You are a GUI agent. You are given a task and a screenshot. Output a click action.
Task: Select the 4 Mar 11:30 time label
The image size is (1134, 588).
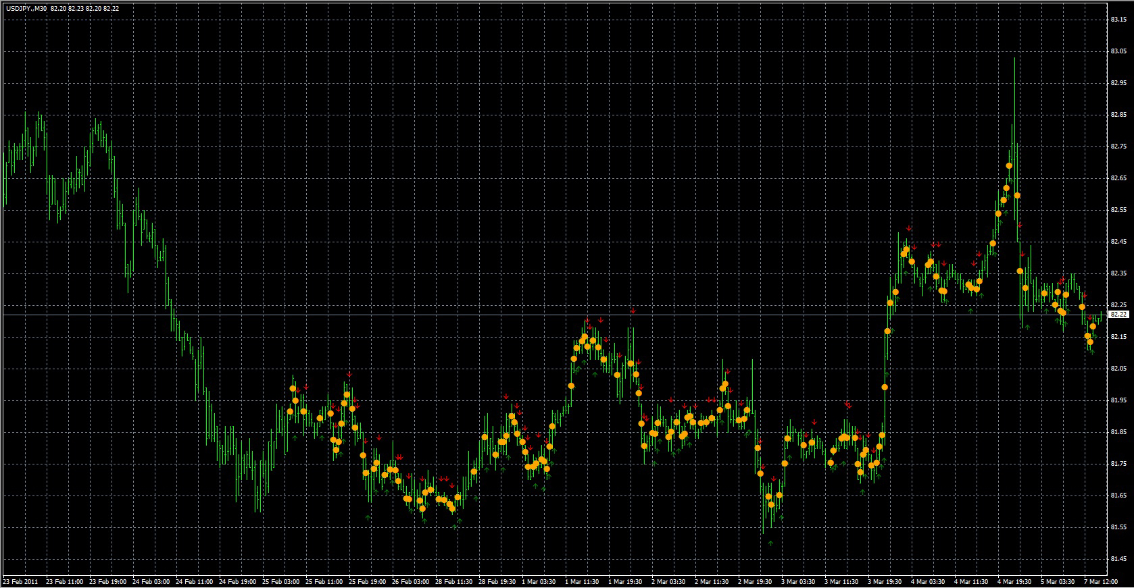[971, 581]
